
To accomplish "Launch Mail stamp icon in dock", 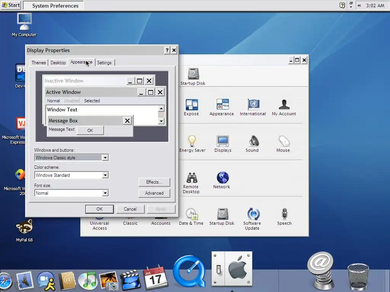I will (24, 281).
